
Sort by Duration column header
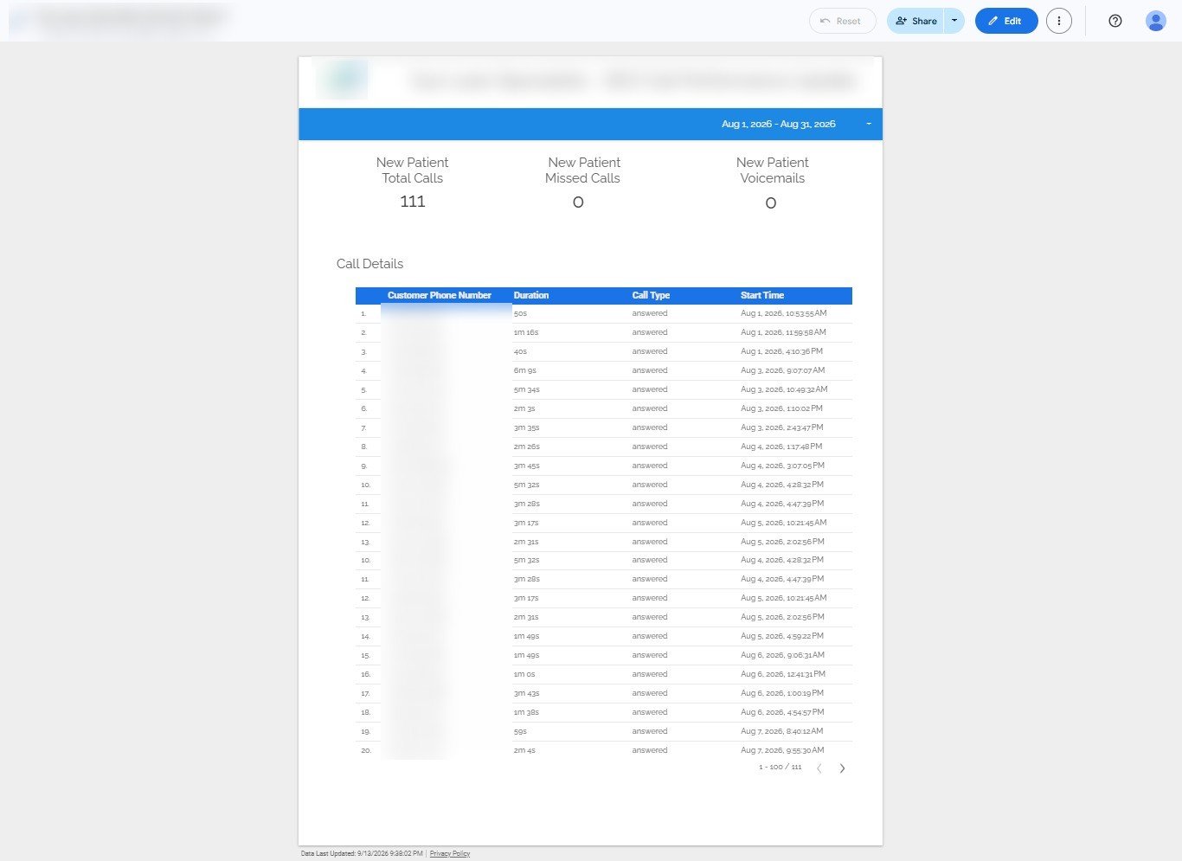(531, 295)
